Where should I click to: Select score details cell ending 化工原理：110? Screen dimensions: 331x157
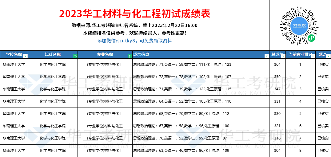pos(201,101)
